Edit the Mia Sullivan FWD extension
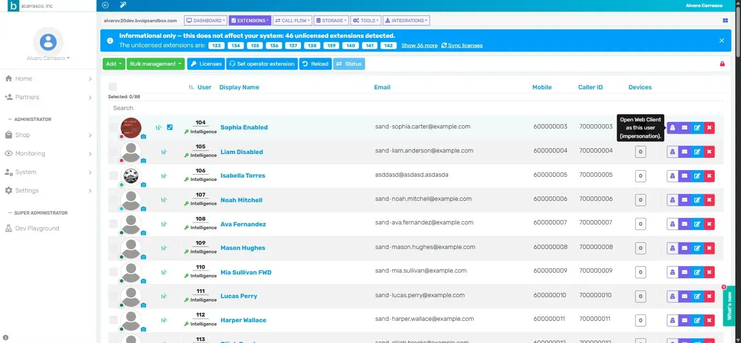The height and width of the screenshot is (343, 741). 697,272
